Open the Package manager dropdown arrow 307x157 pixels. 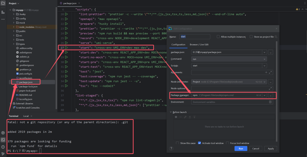click(264, 95)
